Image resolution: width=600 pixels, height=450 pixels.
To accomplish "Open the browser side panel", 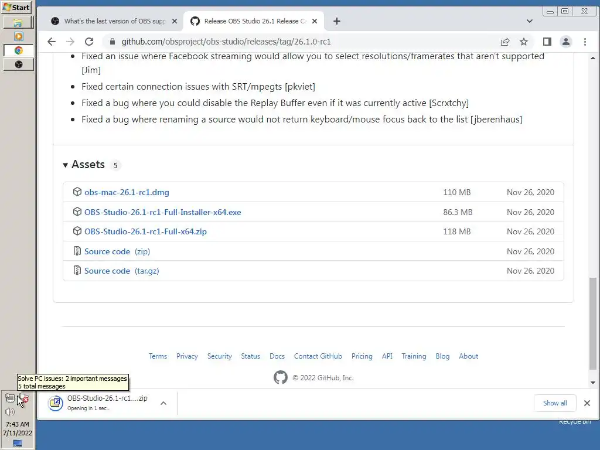I will point(547,42).
